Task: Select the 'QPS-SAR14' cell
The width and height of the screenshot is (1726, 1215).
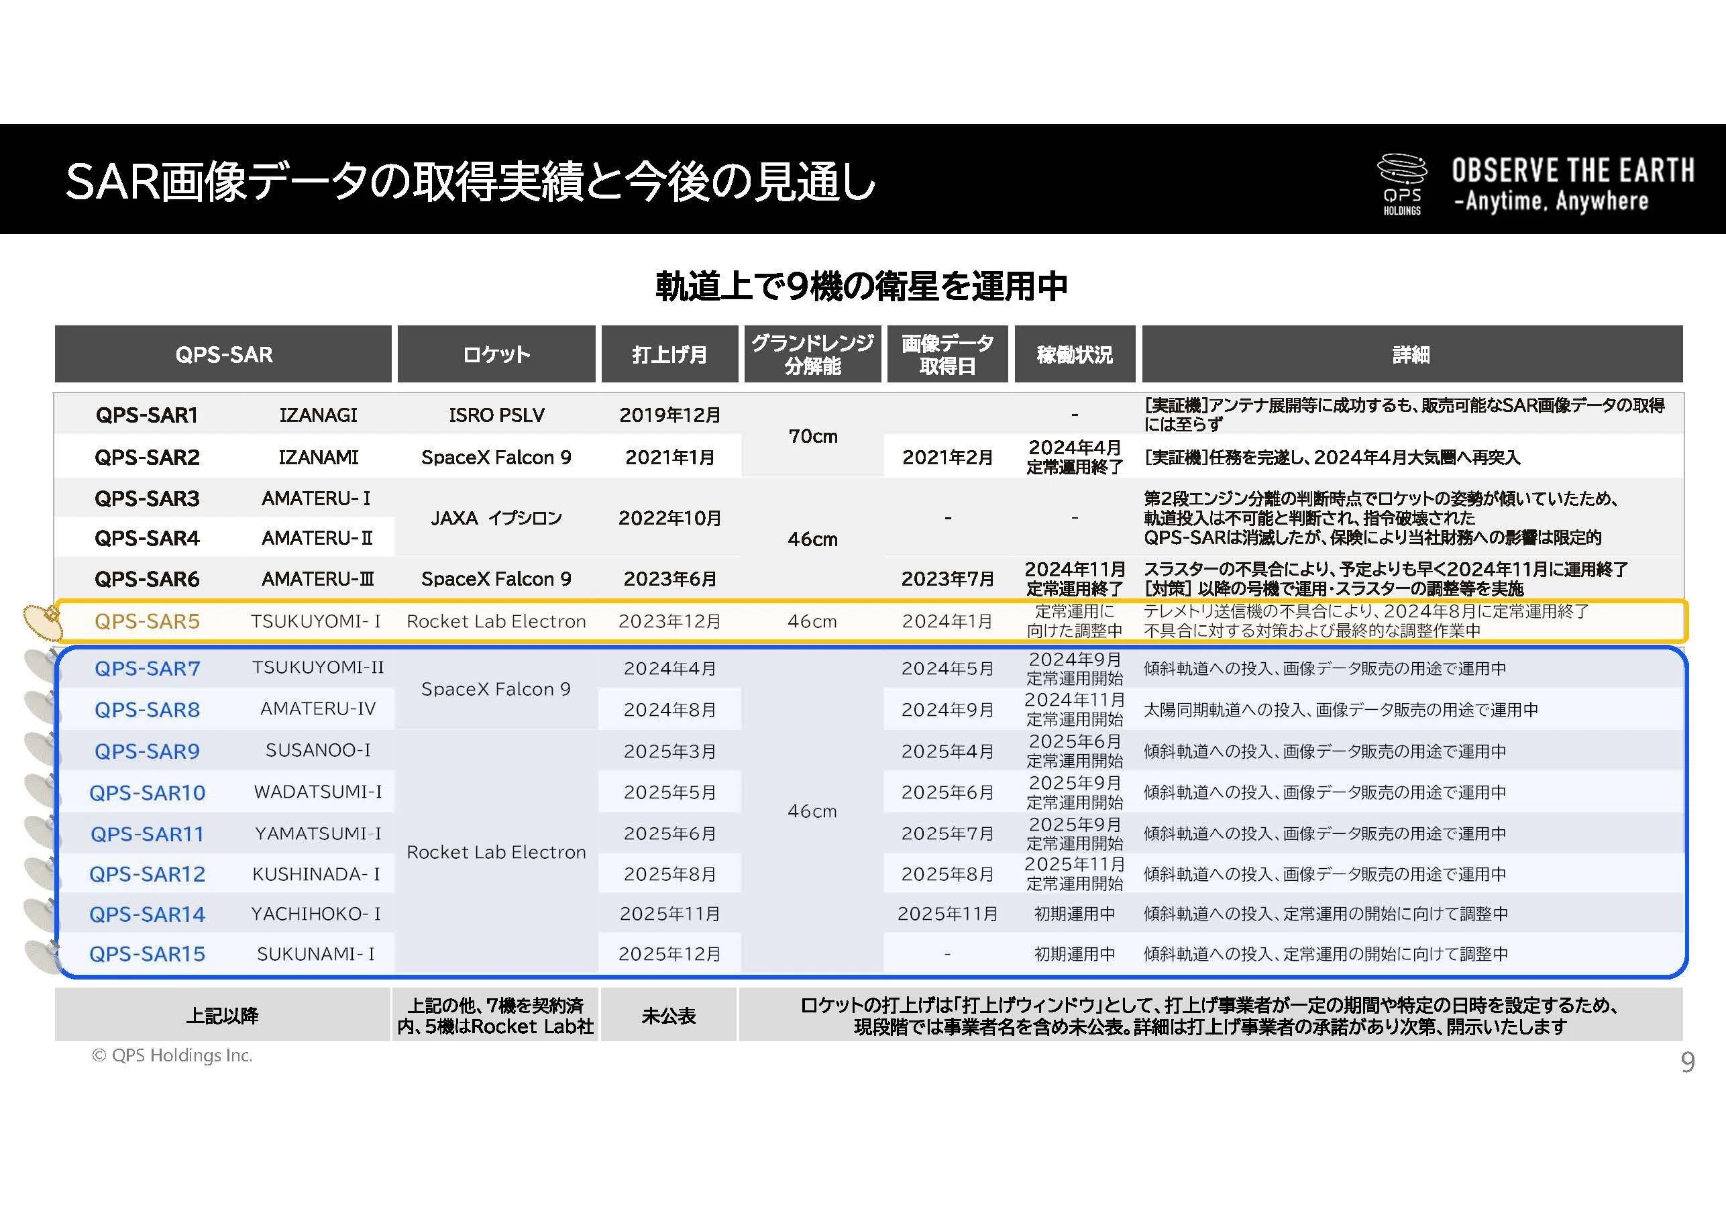Action: (x=147, y=914)
